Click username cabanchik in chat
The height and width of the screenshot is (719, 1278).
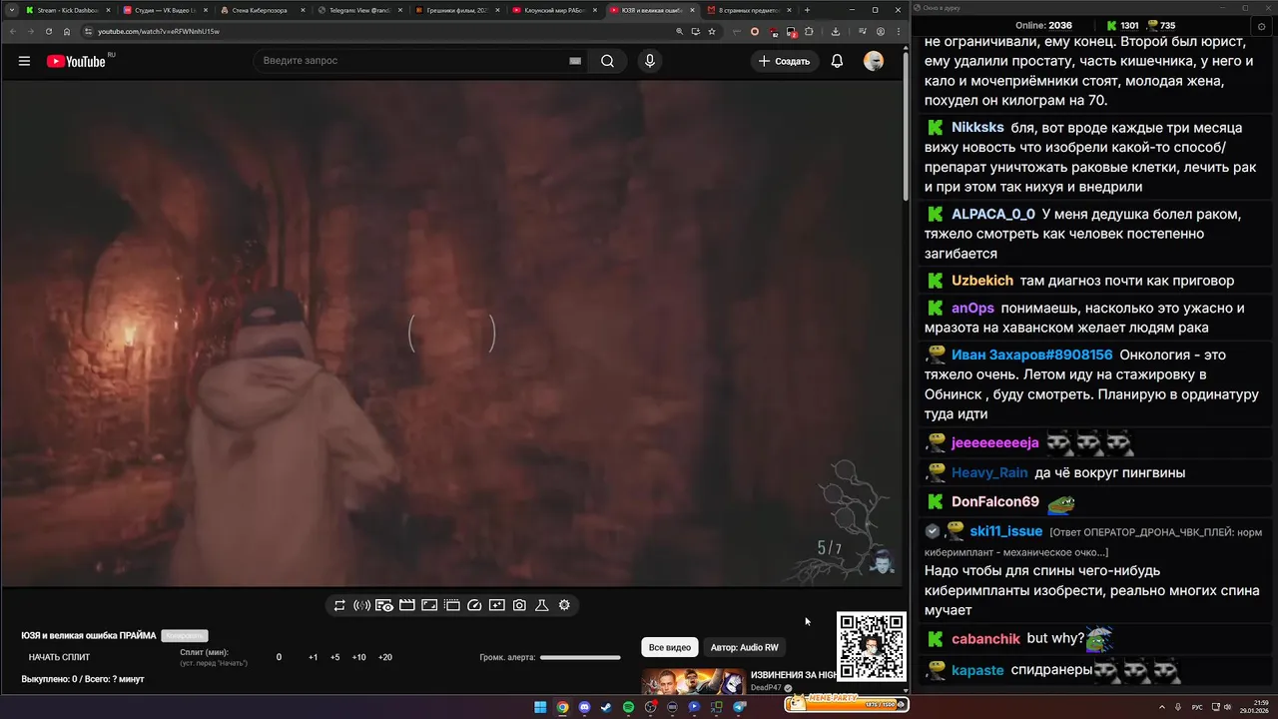click(x=985, y=638)
